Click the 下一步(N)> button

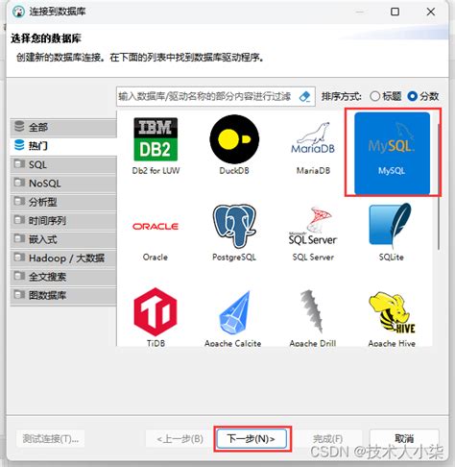tap(251, 438)
